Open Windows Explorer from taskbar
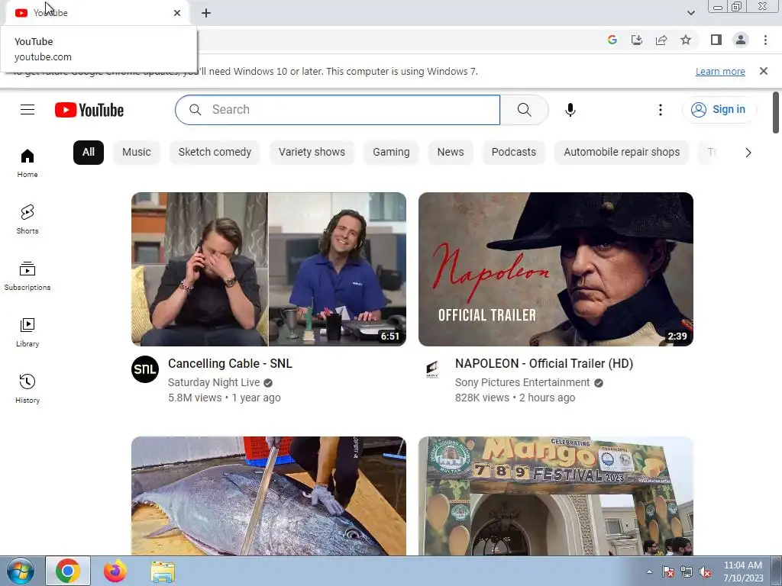The image size is (782, 586). click(x=163, y=572)
